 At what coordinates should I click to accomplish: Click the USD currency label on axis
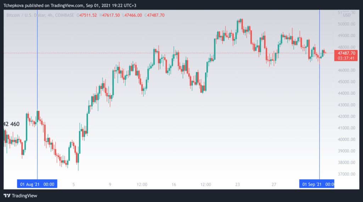point(347,15)
